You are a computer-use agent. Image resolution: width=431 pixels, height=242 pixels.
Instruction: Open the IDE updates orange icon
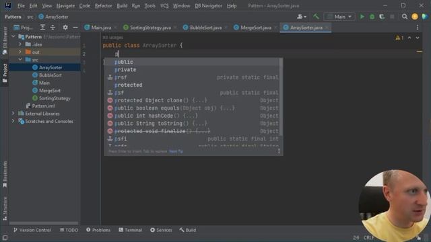click(x=415, y=17)
